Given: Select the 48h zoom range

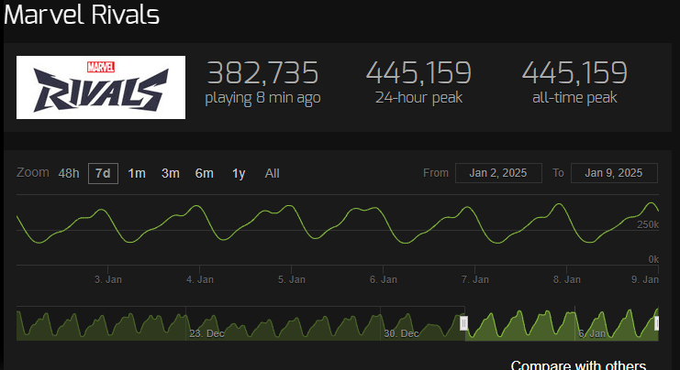Looking at the screenshot, I should tap(69, 173).
